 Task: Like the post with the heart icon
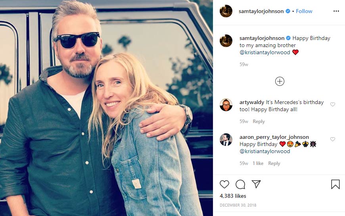(224, 184)
